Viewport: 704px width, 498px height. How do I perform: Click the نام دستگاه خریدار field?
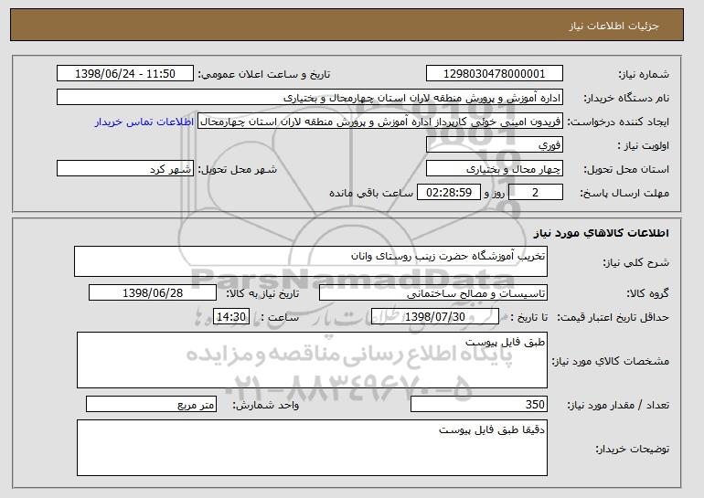tap(310, 98)
